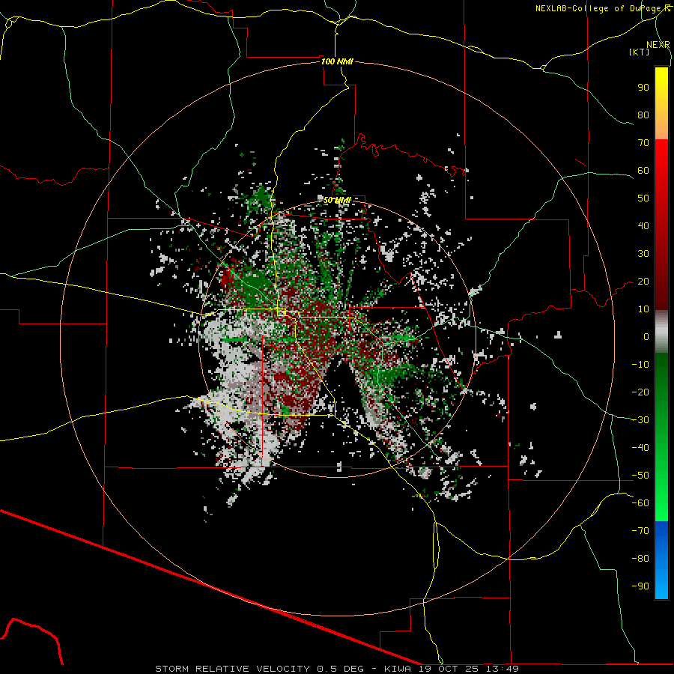
Task: Select the positive 40 scale value
Action: tap(643, 226)
